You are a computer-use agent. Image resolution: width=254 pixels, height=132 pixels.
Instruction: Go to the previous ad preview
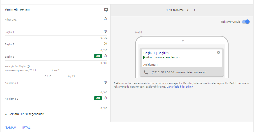pyautogui.click(x=188, y=10)
